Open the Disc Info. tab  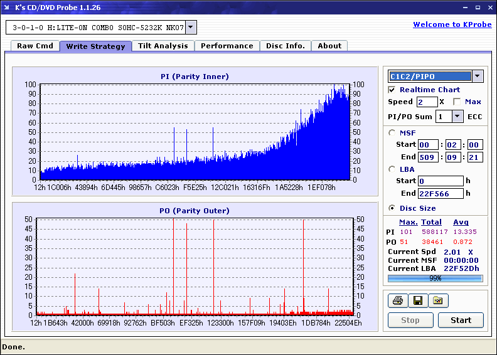tap(285, 46)
